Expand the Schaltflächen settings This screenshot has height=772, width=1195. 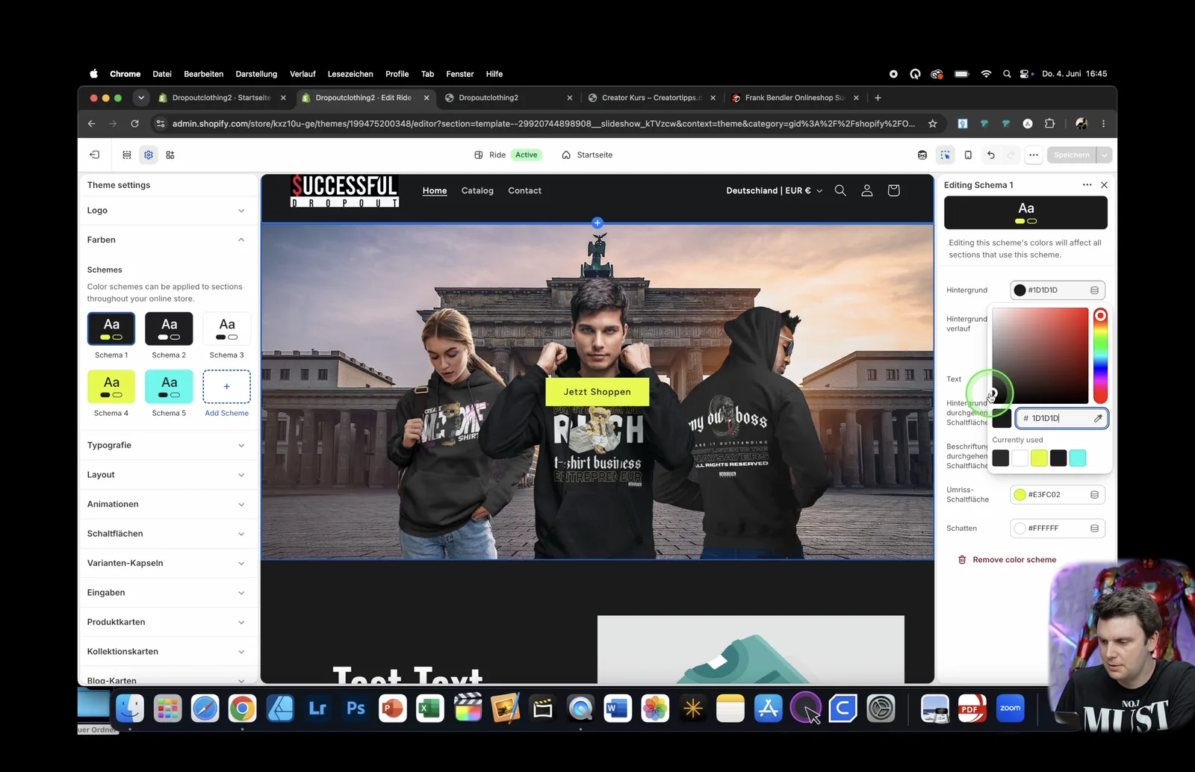click(168, 534)
